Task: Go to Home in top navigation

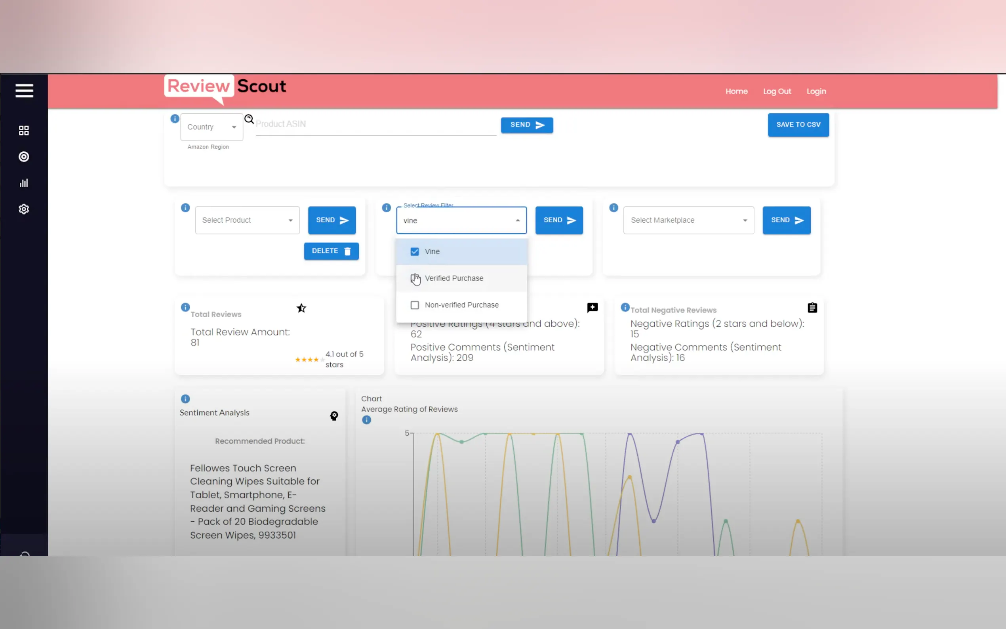Action: click(736, 91)
